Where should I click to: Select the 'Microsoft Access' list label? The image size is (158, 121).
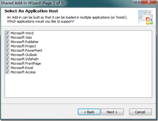click(23, 72)
